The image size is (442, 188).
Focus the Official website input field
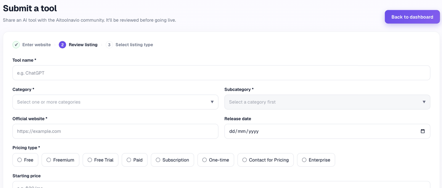[x=115, y=131]
